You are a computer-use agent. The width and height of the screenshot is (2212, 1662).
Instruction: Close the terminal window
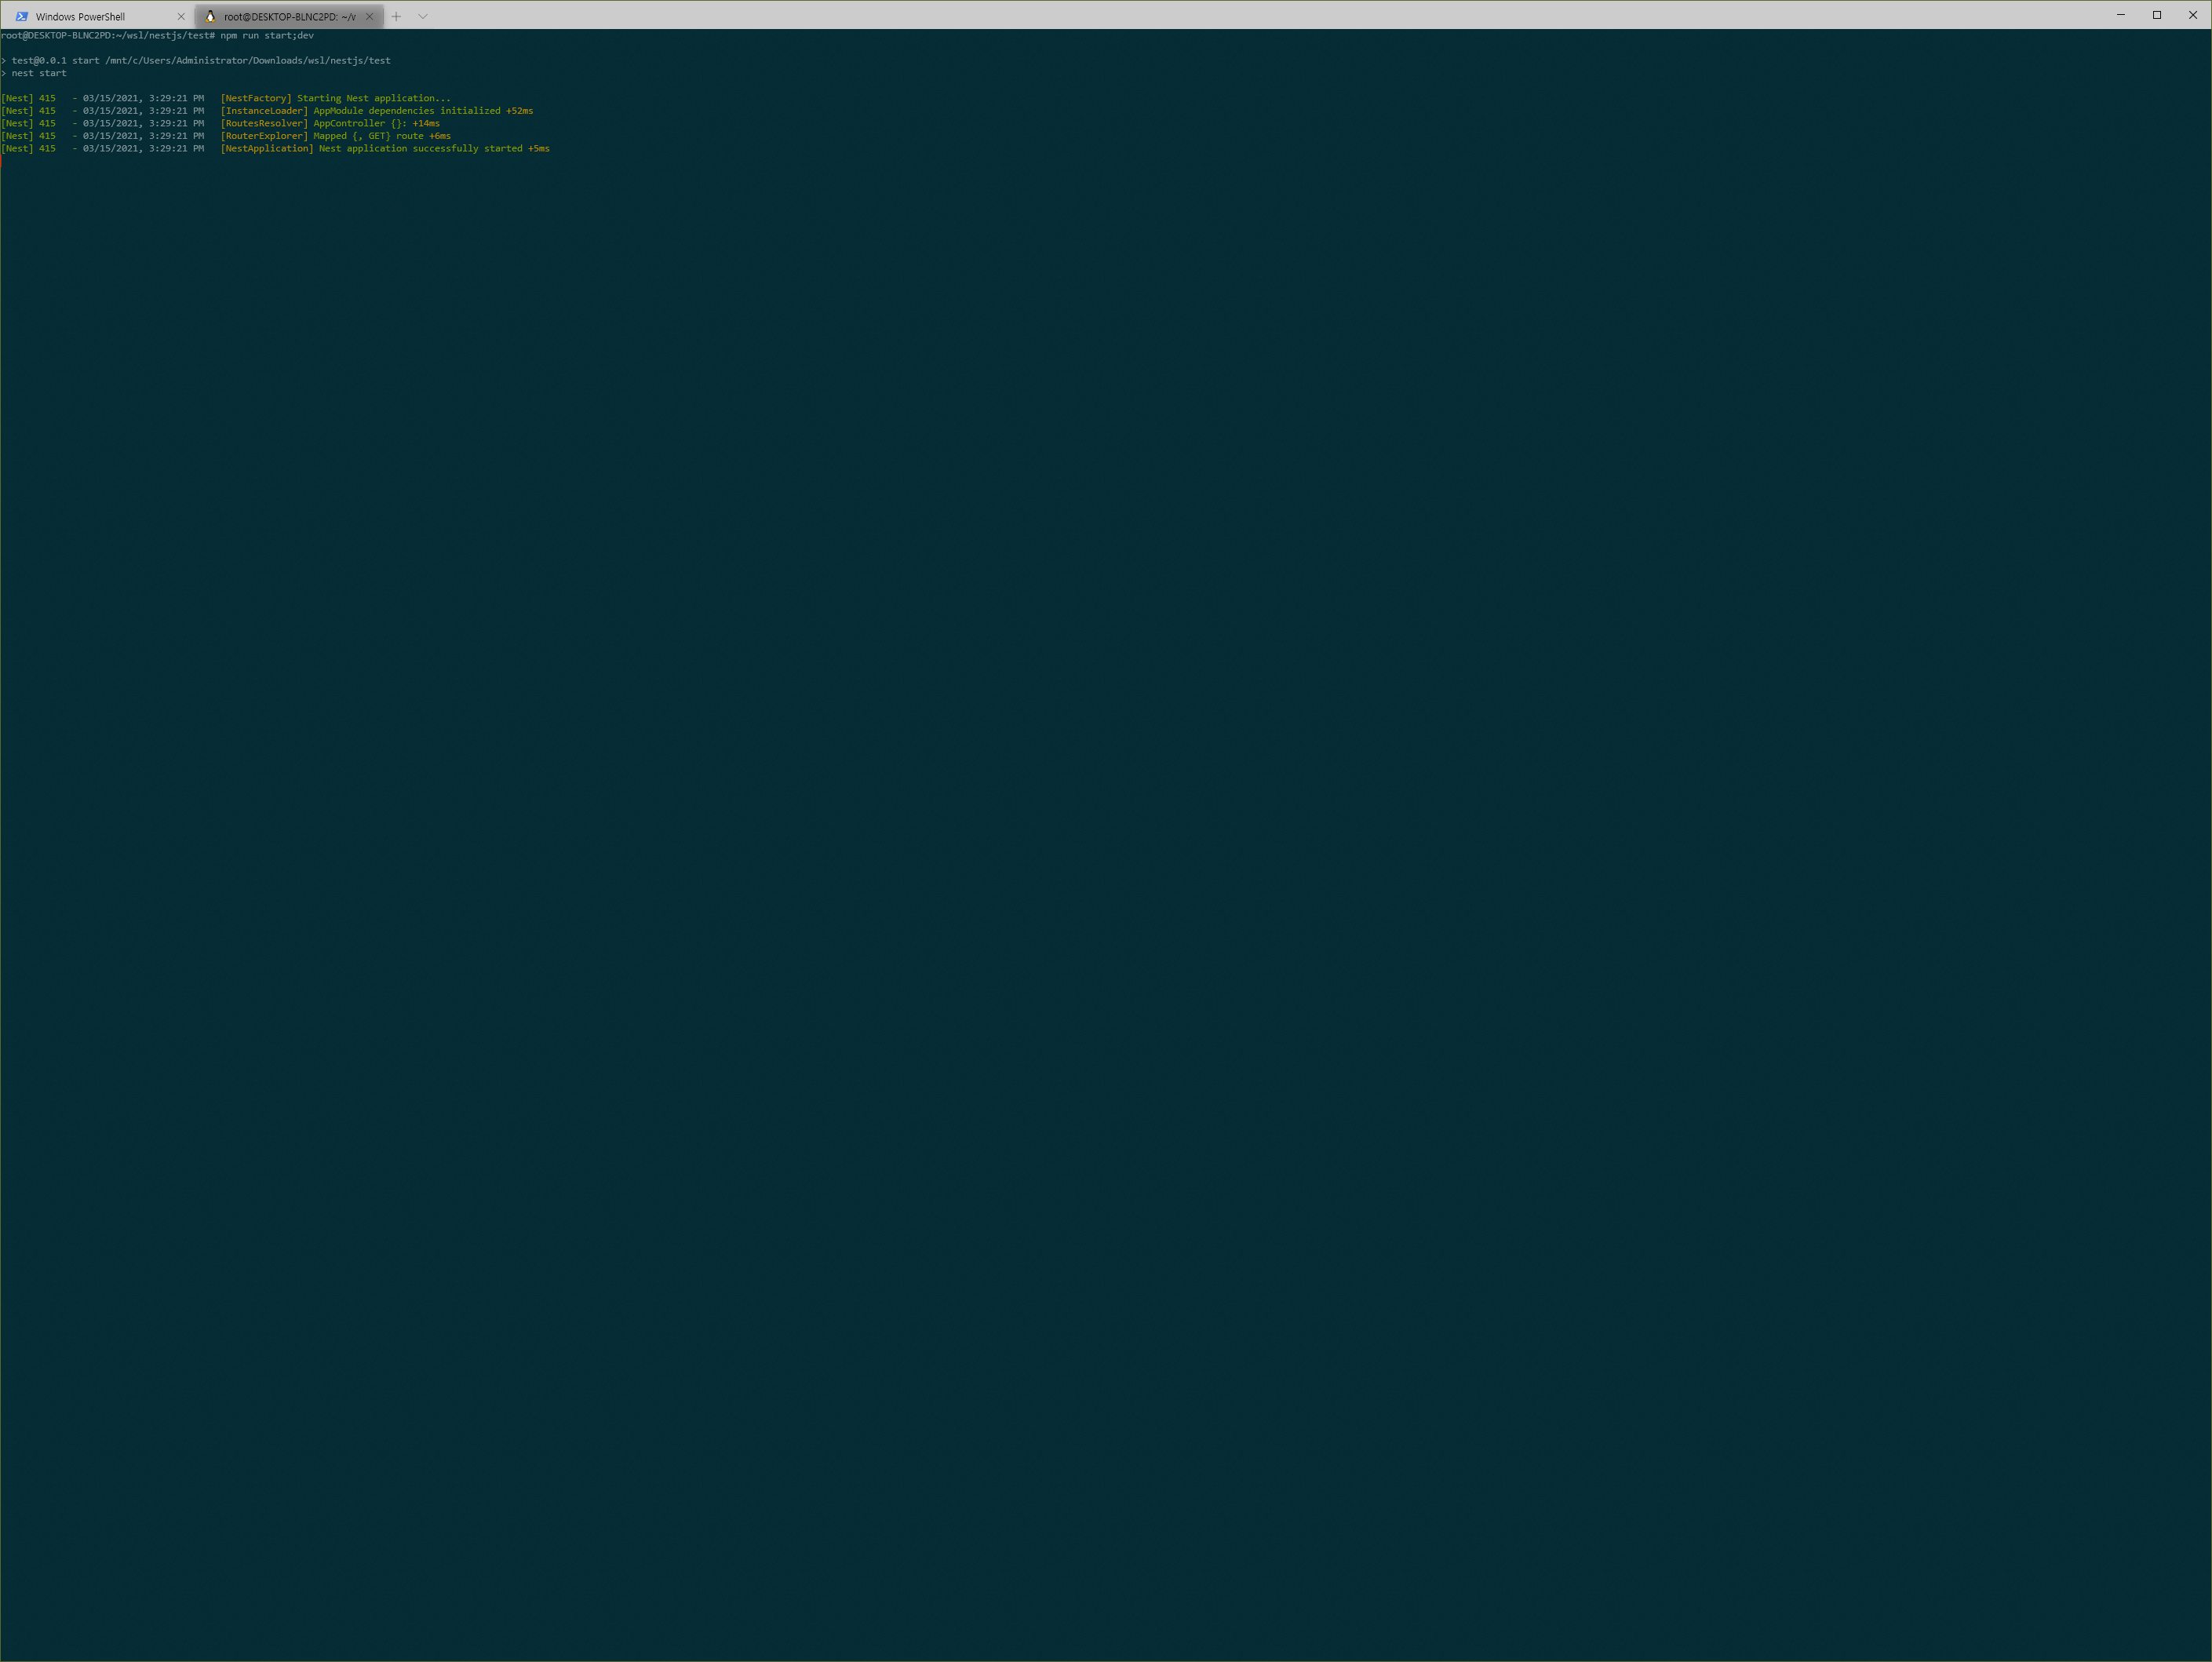(2193, 15)
